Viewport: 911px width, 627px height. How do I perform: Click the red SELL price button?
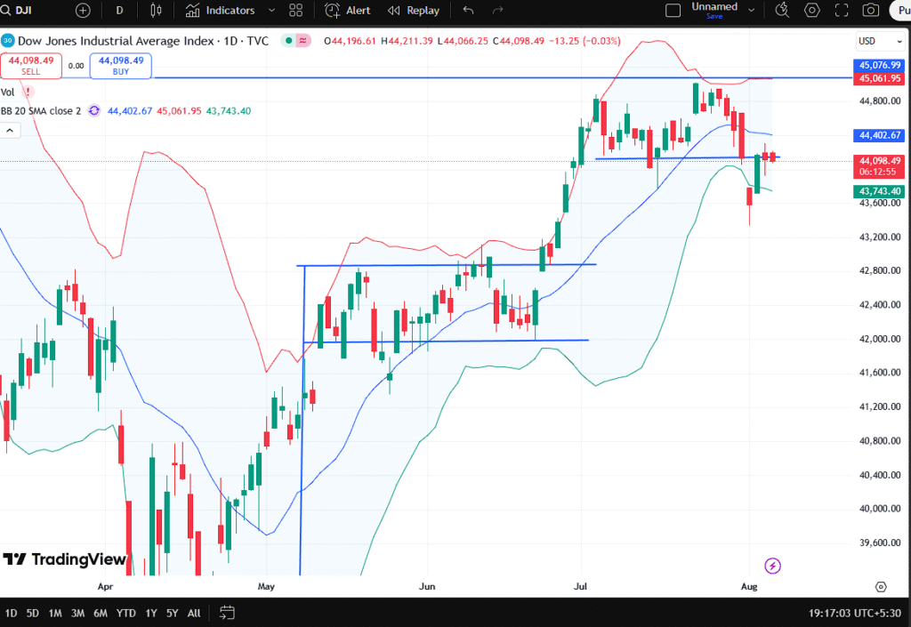click(31, 66)
